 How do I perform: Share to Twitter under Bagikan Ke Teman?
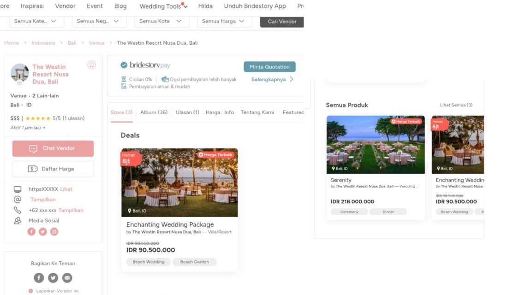click(53, 277)
